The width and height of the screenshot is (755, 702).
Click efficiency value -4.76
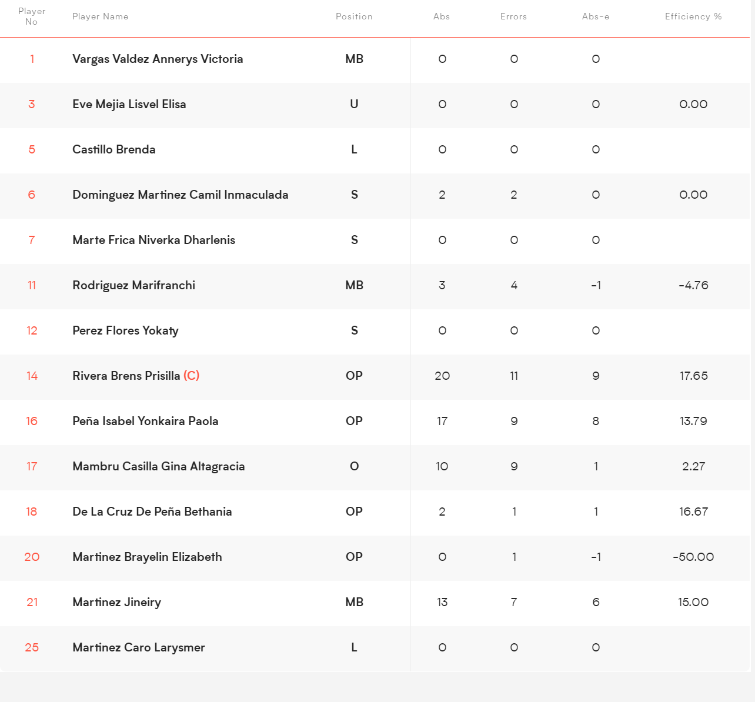pyautogui.click(x=693, y=285)
